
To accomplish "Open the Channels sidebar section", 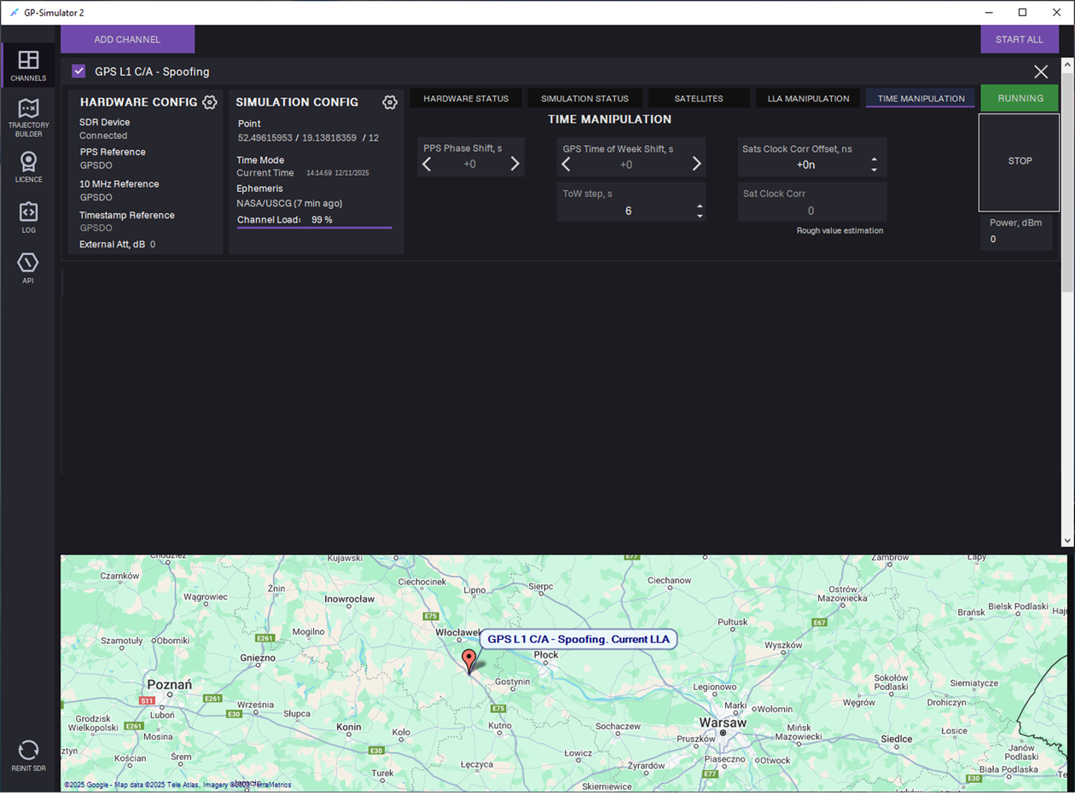I will [x=28, y=66].
